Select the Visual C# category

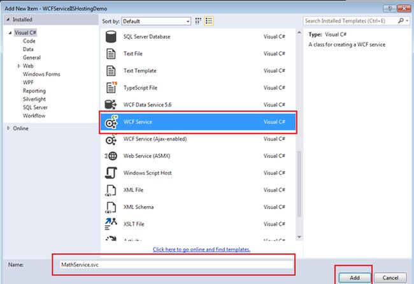tap(25, 33)
